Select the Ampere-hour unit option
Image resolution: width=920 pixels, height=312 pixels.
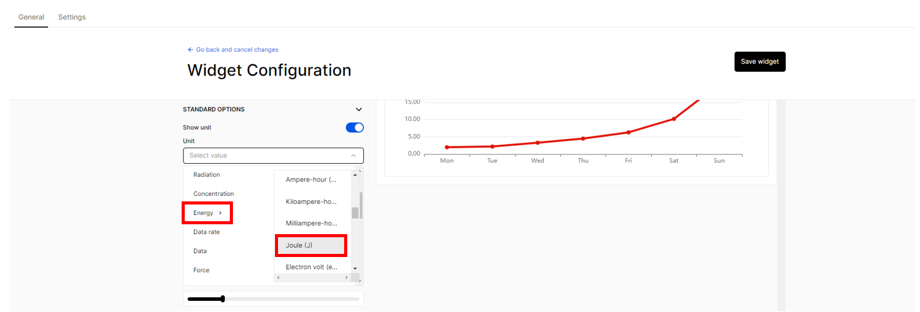click(311, 180)
